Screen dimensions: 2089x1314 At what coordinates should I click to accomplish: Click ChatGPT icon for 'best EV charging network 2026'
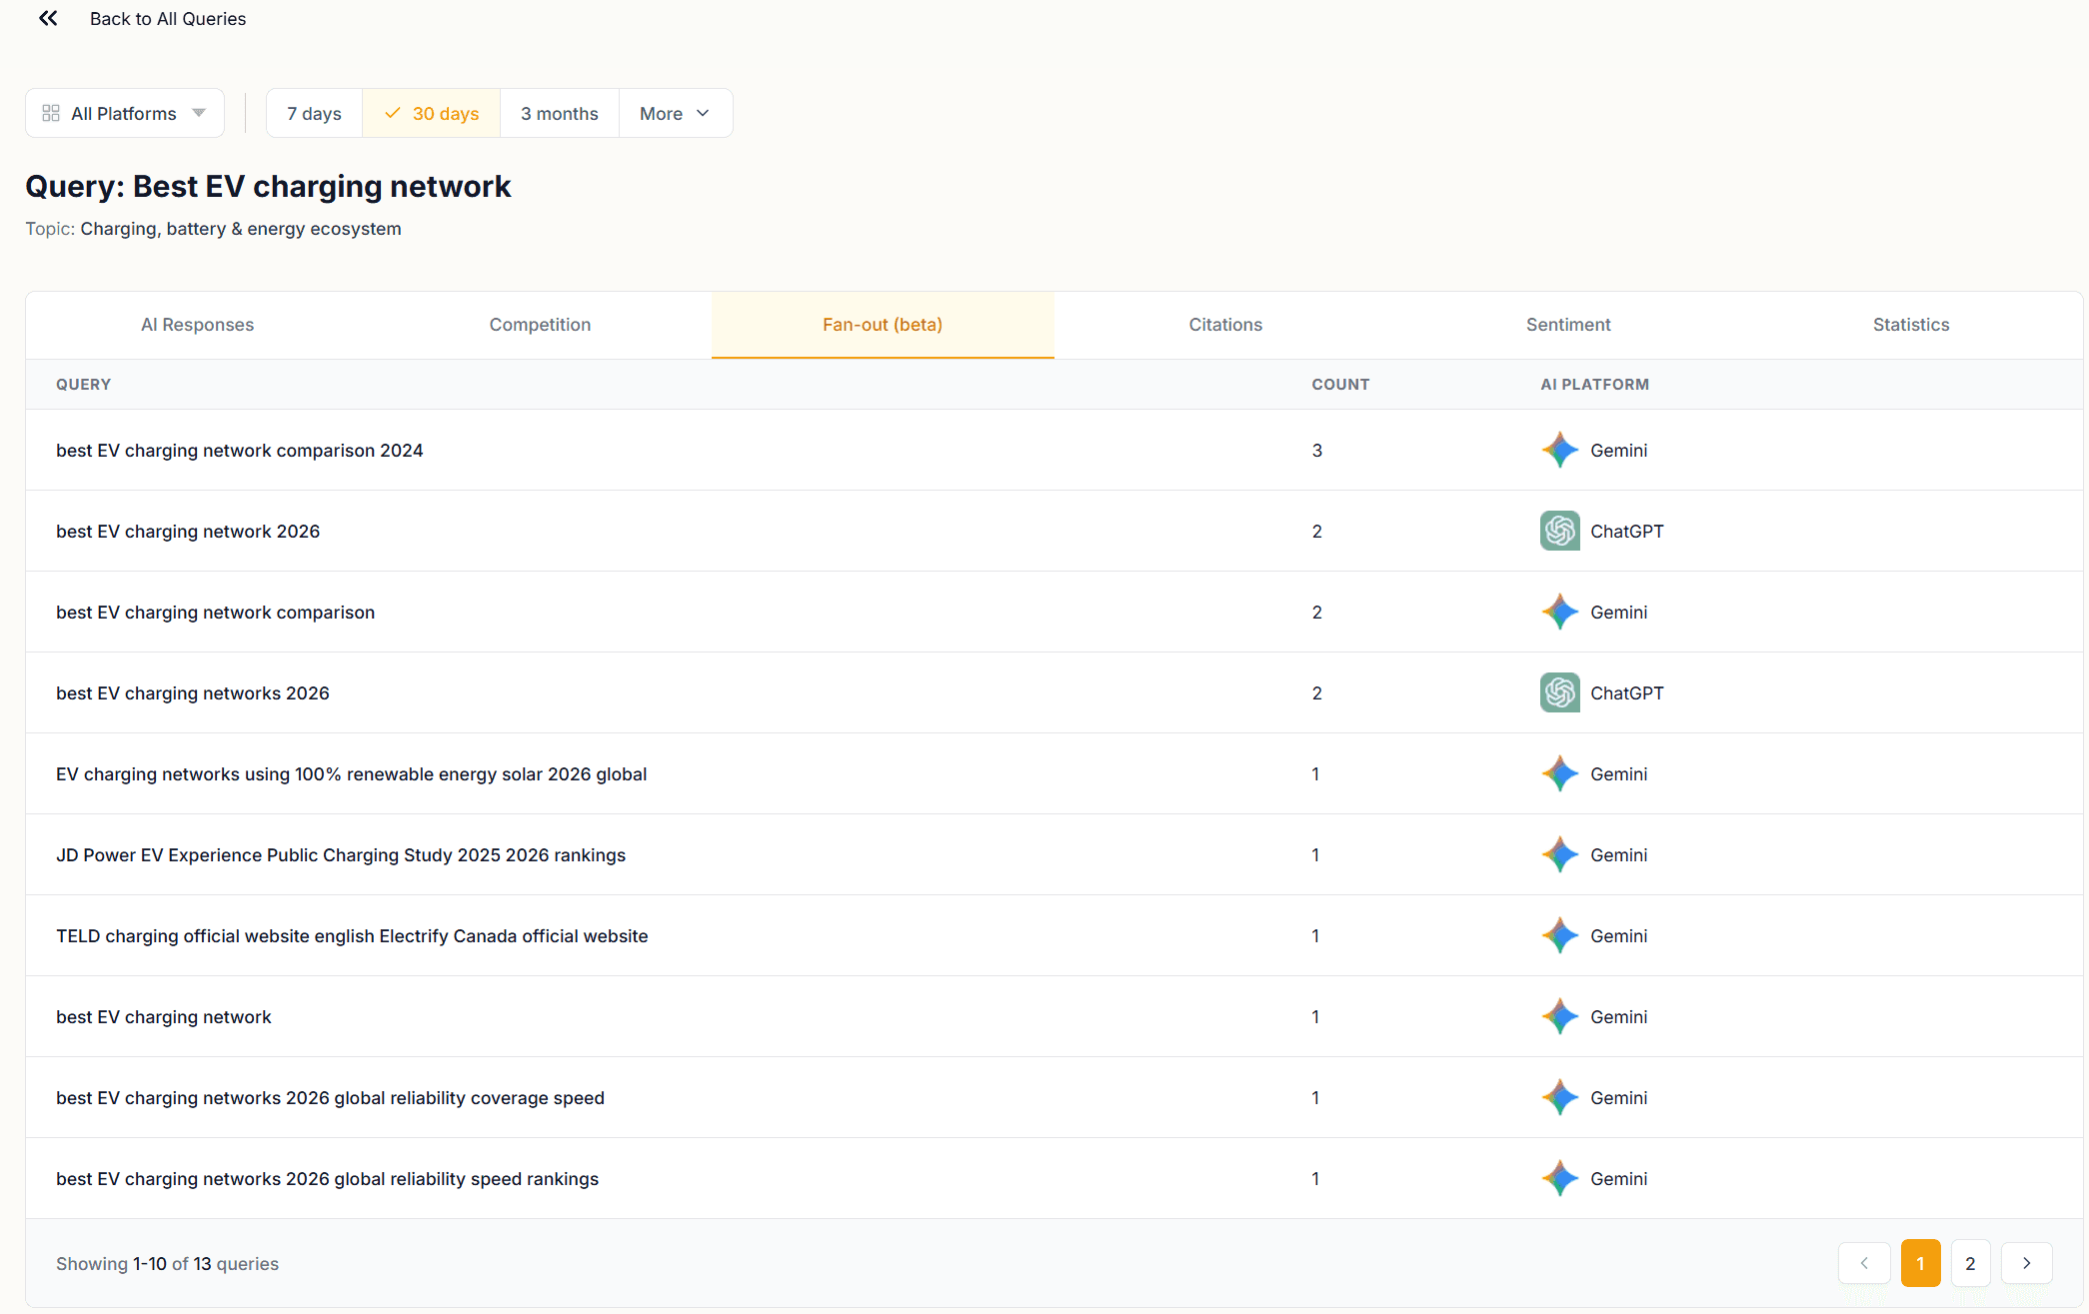[x=1559, y=531]
